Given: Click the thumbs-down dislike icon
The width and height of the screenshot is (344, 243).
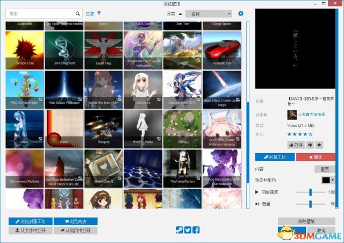Looking at the screenshot, I should click(x=310, y=145).
